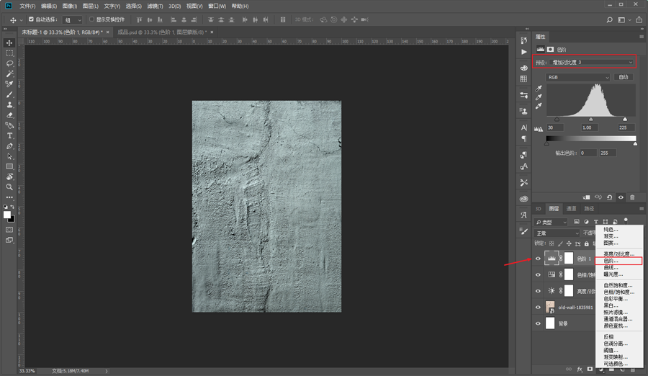Click the black point eyedropper in Properties
This screenshot has width=648, height=376.
(x=539, y=89)
